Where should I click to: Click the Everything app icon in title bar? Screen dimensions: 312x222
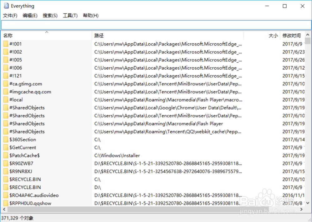tap(6, 6)
